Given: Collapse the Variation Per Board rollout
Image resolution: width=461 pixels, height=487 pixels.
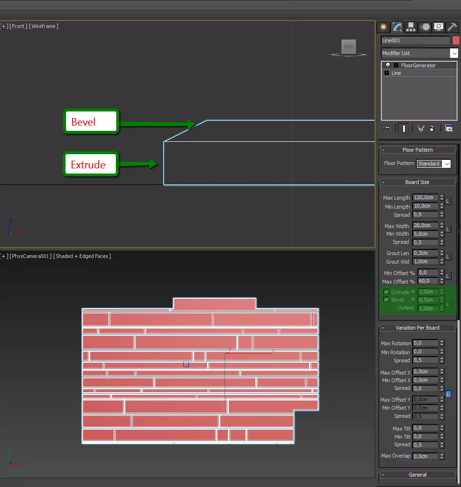Looking at the screenshot, I should 417,328.
